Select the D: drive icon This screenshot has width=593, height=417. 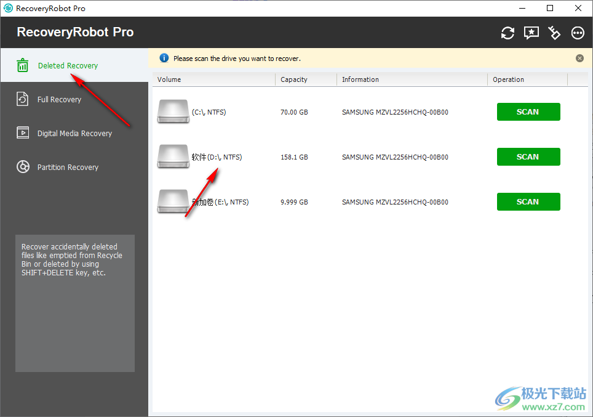(173, 156)
